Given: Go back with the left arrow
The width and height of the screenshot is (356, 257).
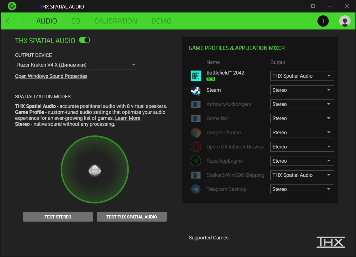Looking at the screenshot, I should click(x=8, y=21).
